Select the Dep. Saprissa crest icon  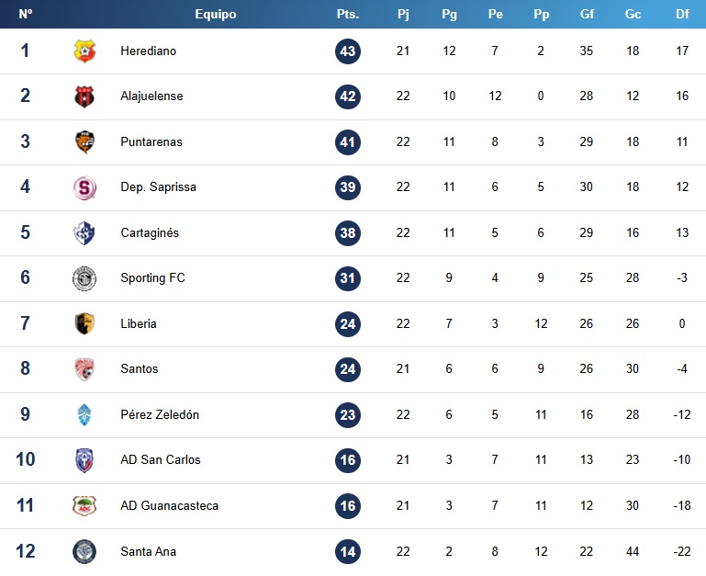[x=84, y=187]
